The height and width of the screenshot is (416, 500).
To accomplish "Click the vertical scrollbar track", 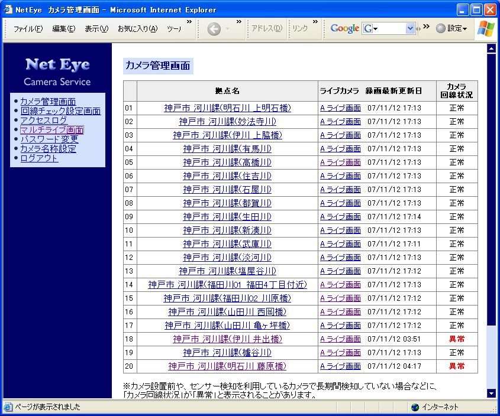I will [x=491, y=355].
